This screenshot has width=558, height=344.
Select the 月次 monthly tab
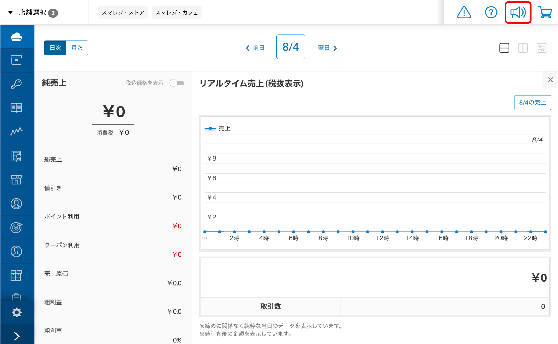pos(77,48)
